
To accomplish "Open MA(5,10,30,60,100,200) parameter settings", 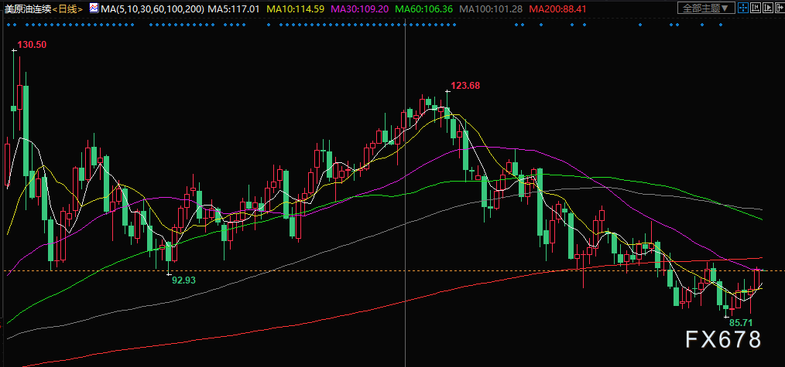I will click(152, 8).
